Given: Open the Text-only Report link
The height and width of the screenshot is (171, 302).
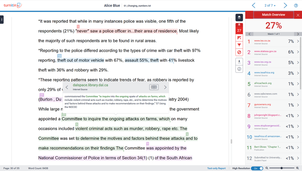Looking at the screenshot, I should coord(216,168).
